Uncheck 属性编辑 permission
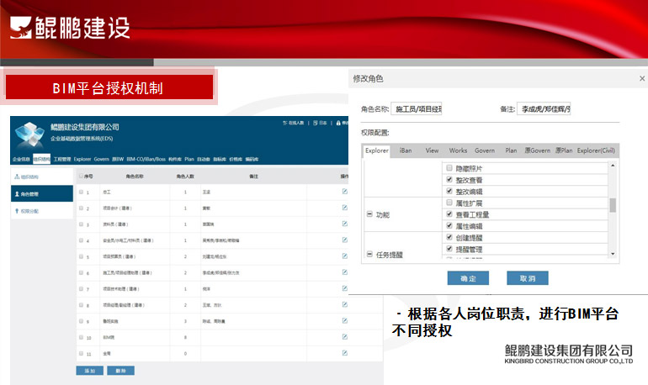The image size is (648, 385). coord(449,225)
